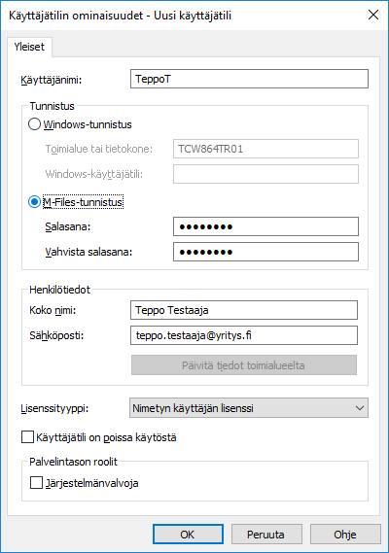Image resolution: width=389 pixels, height=553 pixels.
Task: Select the Koko nimi field with Teppo Testaaja
Action: tap(244, 310)
